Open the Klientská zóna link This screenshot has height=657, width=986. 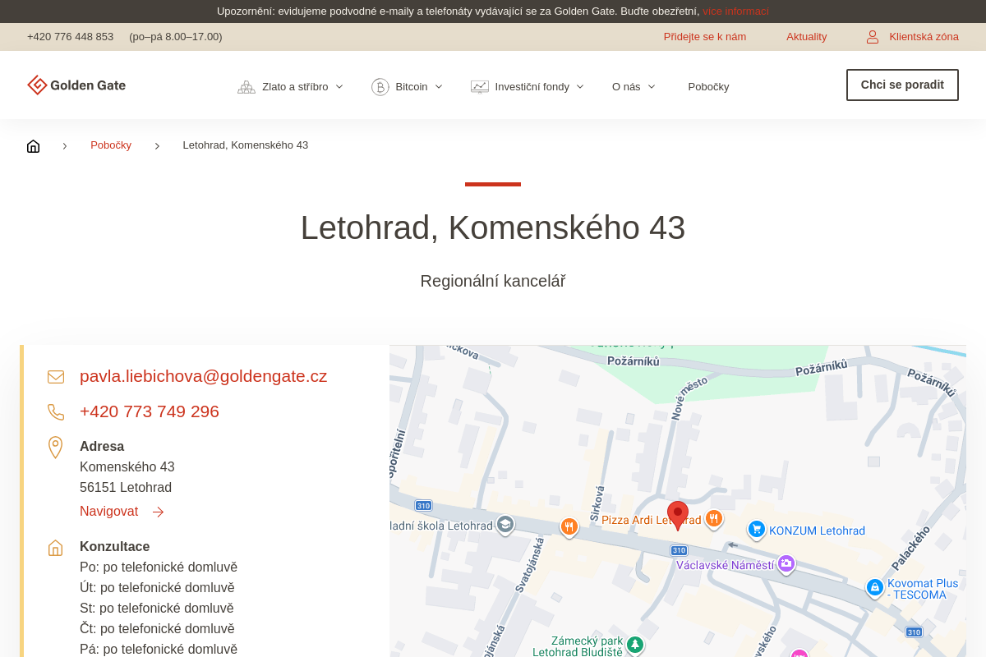point(924,37)
